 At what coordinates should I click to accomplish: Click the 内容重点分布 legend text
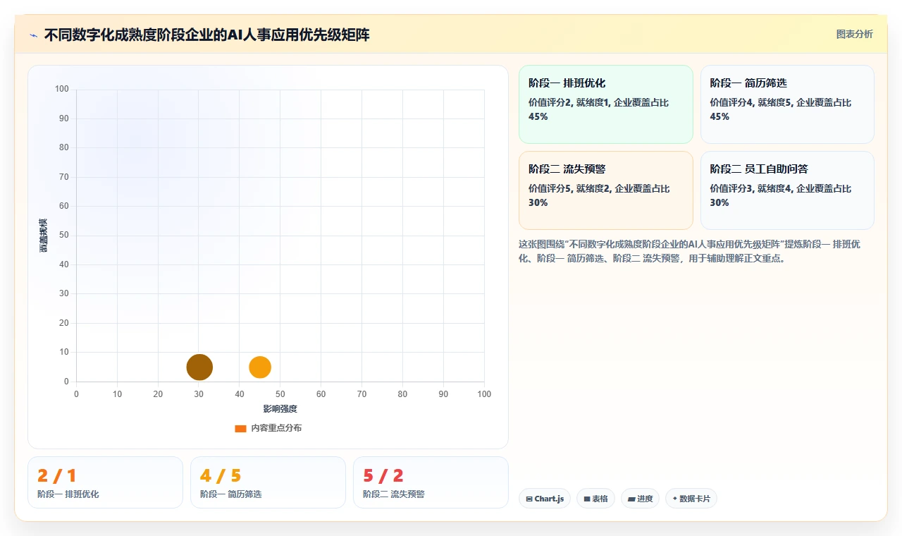point(276,428)
